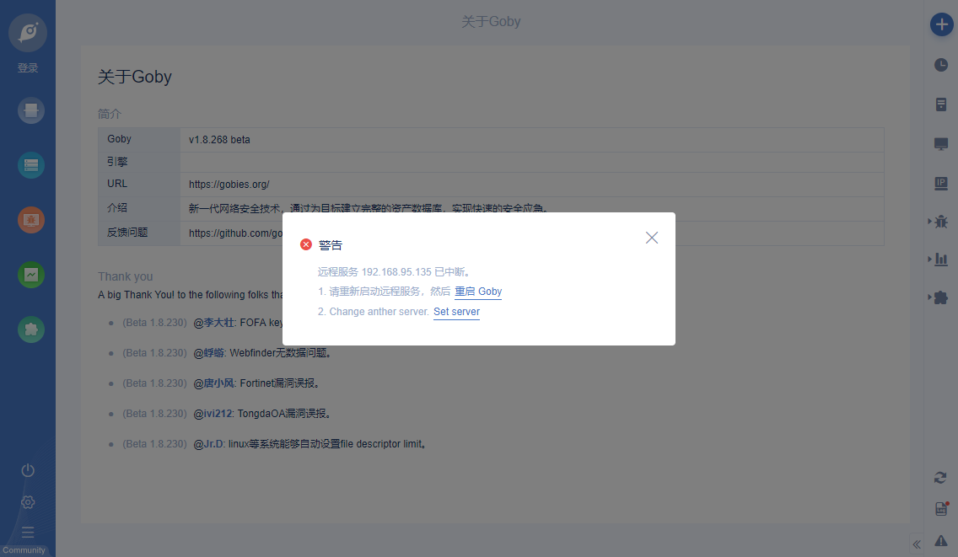The height and width of the screenshot is (557, 958).
Task: Expand the statistics panel chevron
Action: (930, 261)
